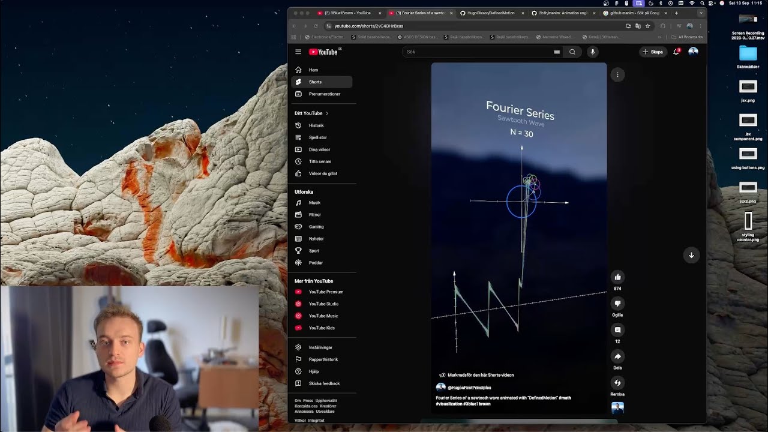Image resolution: width=768 pixels, height=432 pixels.
Task: Click the magnifier search button
Action: [572, 52]
